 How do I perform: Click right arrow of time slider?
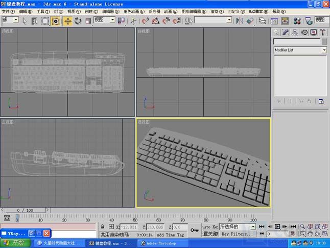pos(48,210)
